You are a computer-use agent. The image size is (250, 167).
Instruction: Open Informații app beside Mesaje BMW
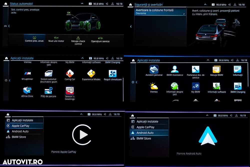(237, 71)
